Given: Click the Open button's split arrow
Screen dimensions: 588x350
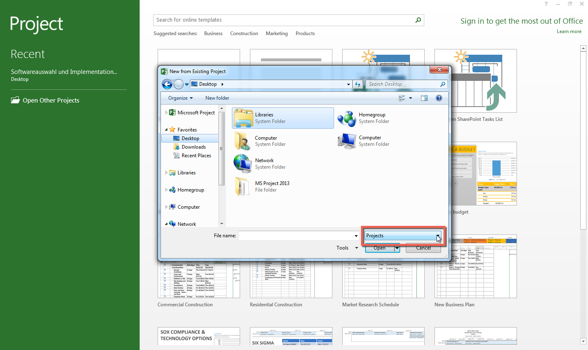Looking at the screenshot, I should click(x=397, y=248).
